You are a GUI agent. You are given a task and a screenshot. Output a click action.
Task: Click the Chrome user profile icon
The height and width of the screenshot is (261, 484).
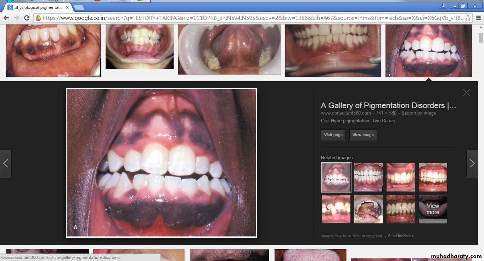click(x=443, y=6)
